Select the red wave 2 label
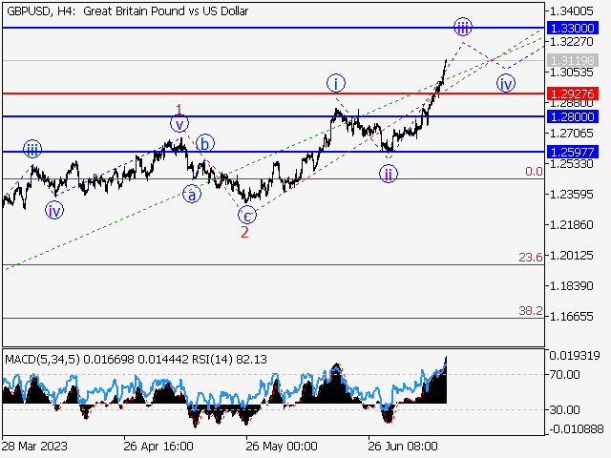This screenshot has height=458, width=611. [x=244, y=232]
